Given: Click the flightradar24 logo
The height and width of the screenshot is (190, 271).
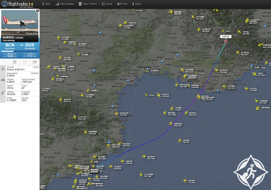Looking at the screenshot, I should (17, 4).
